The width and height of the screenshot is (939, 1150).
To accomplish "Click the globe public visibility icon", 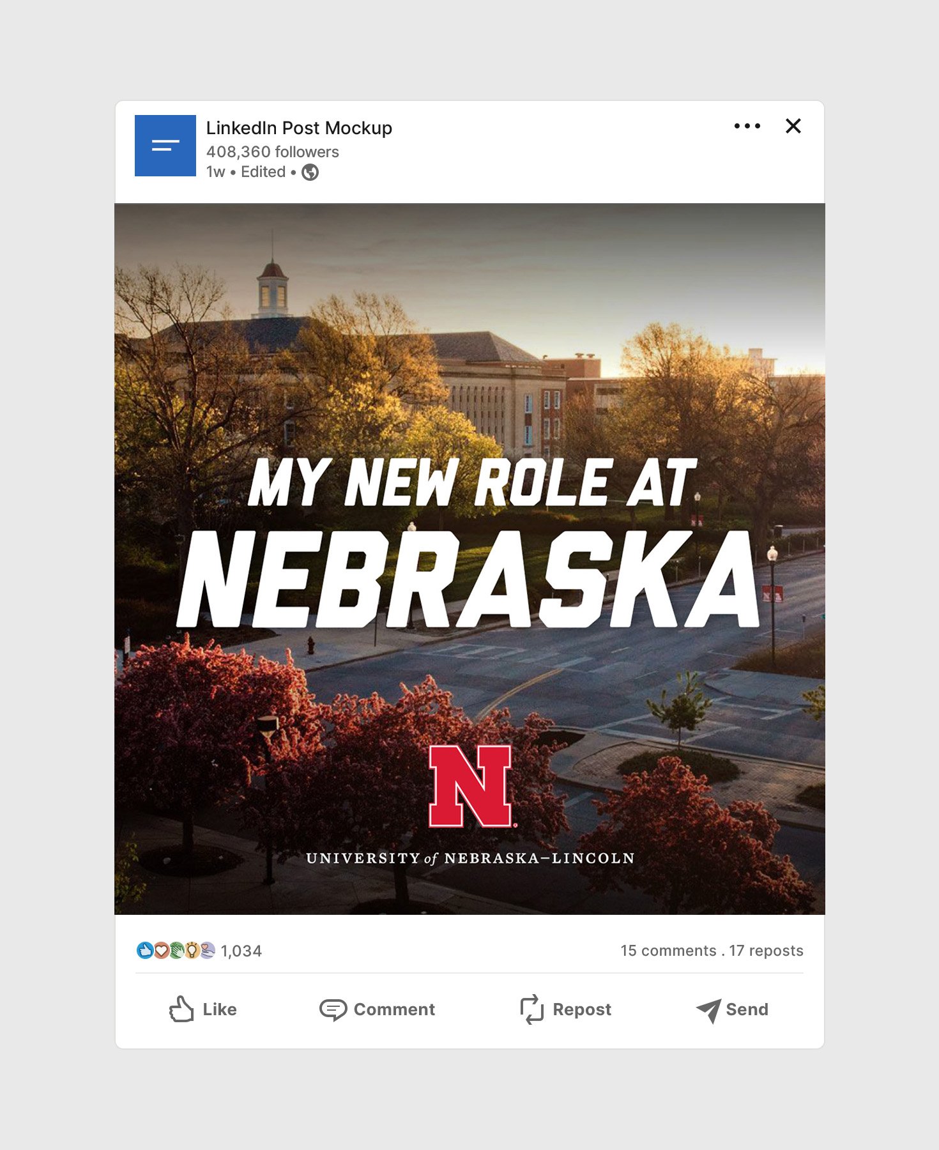I will [310, 172].
